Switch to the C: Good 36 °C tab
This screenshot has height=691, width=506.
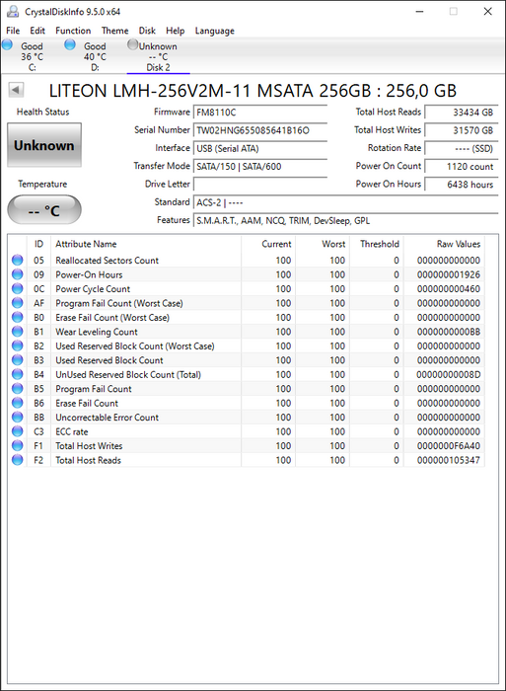(x=32, y=56)
